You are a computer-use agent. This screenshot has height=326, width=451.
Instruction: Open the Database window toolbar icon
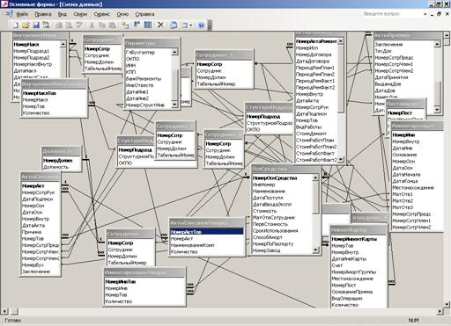coord(174,25)
